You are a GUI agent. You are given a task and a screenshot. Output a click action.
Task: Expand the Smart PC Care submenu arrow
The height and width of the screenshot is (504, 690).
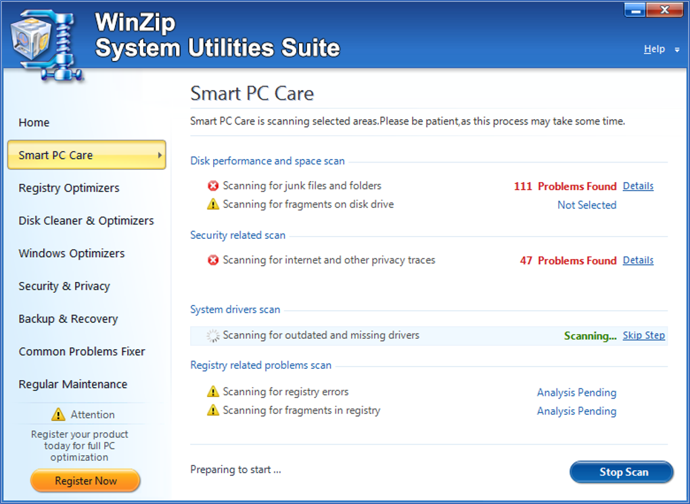(160, 155)
